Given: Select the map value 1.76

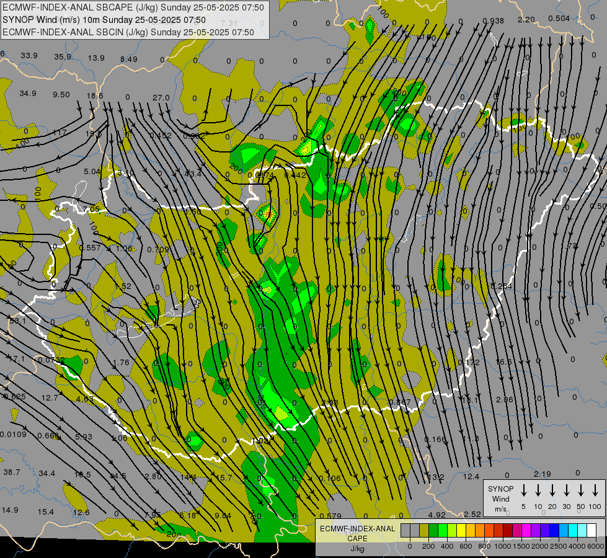Looking at the screenshot, I should tap(121, 363).
